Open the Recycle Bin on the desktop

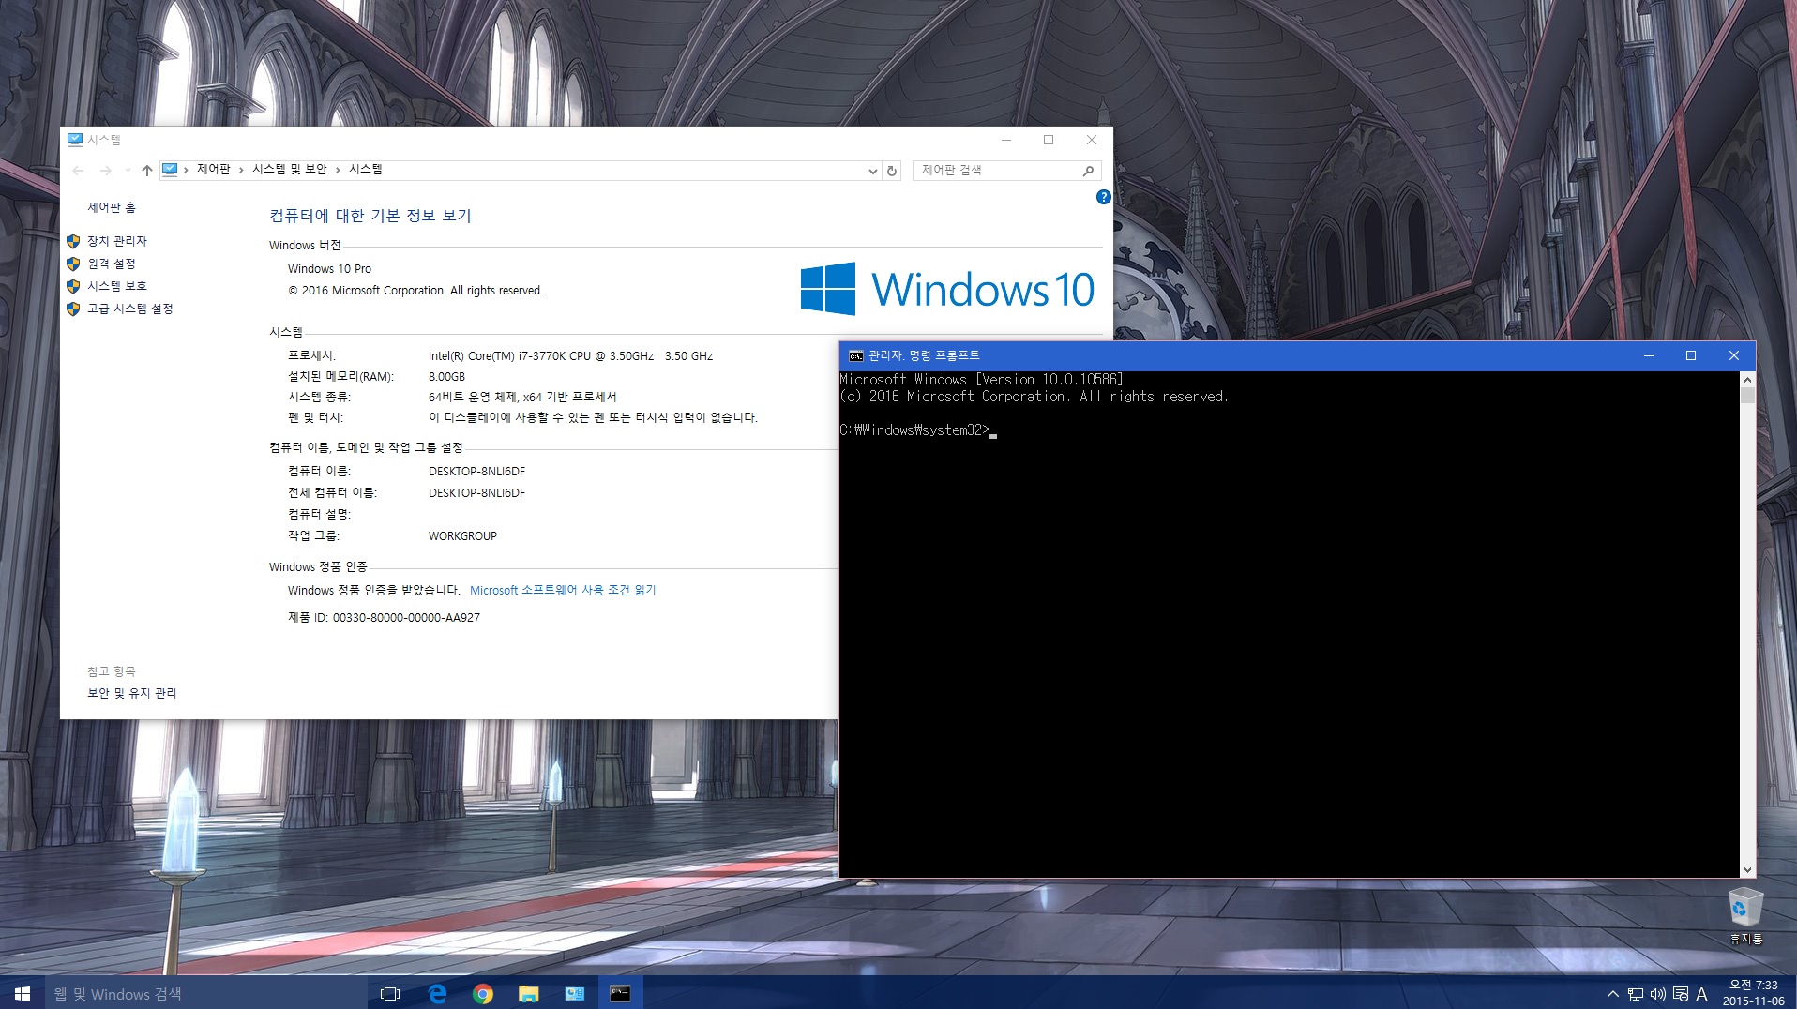pos(1745,915)
